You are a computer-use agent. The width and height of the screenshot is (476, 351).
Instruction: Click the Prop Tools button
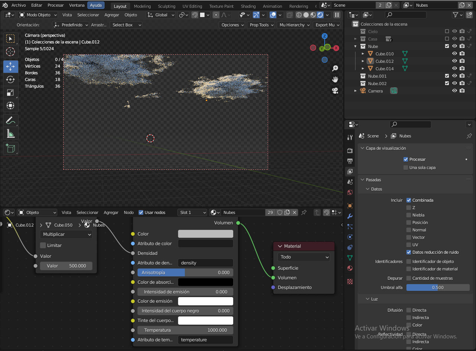pos(262,25)
